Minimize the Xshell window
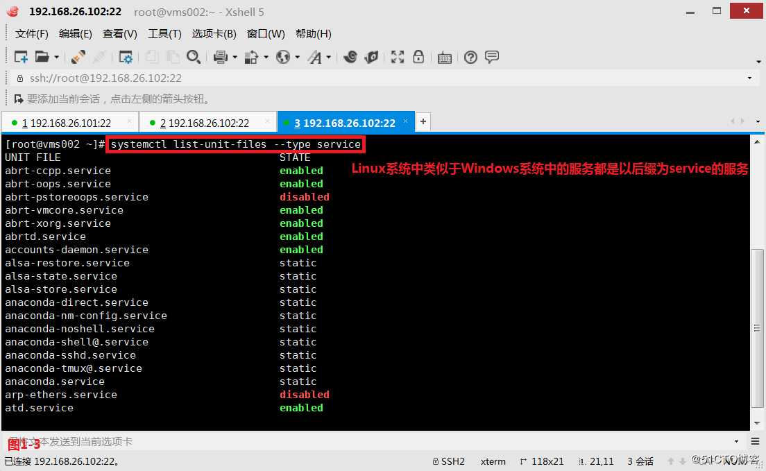Image resolution: width=766 pixels, height=471 pixels. click(690, 12)
